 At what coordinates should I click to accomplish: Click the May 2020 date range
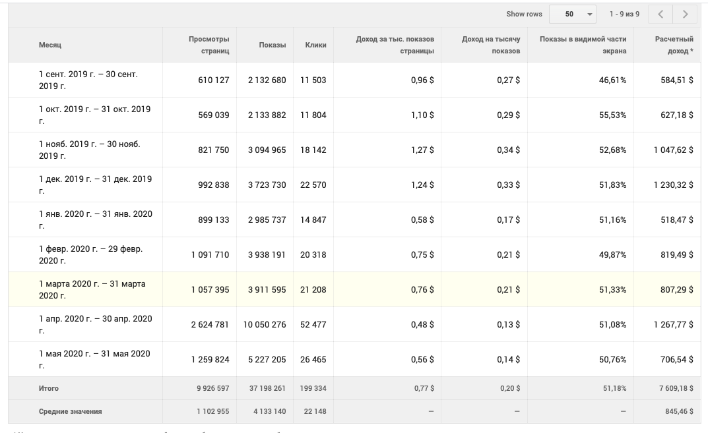[94, 360]
